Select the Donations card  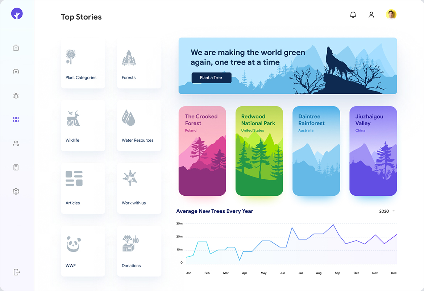click(x=139, y=251)
